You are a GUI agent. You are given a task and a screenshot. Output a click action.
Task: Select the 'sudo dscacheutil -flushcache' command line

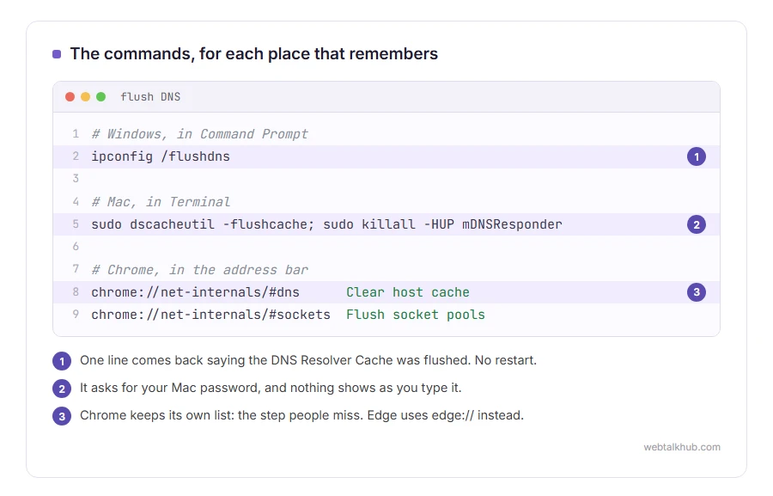[386, 224]
